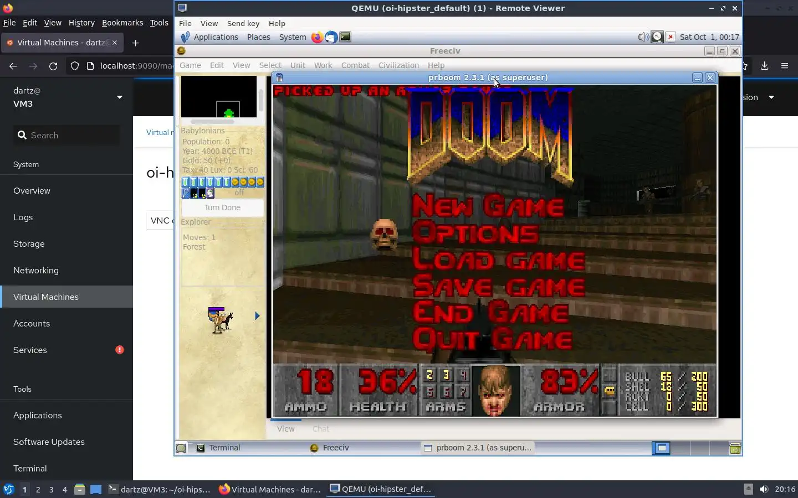Select Options in Doom menu
798x498 pixels.
(x=475, y=232)
